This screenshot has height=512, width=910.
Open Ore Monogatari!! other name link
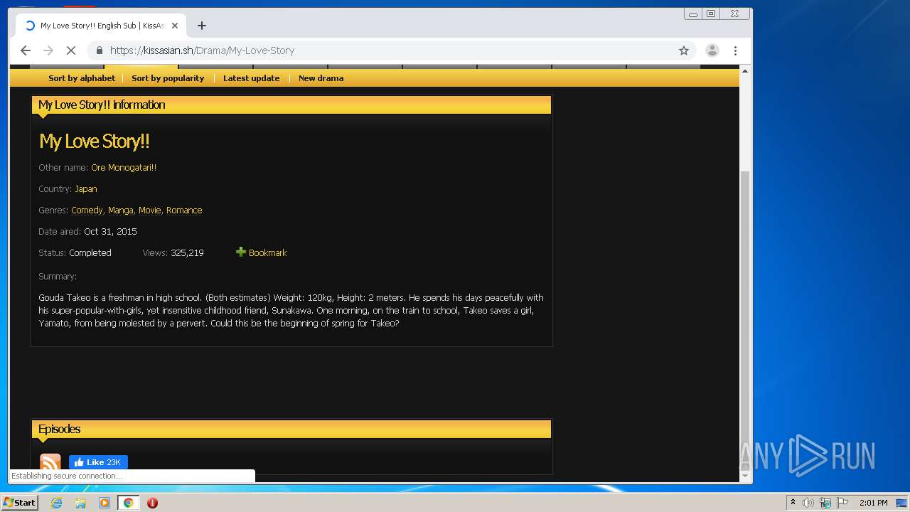click(124, 168)
